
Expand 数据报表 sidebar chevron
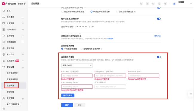point(23,61)
